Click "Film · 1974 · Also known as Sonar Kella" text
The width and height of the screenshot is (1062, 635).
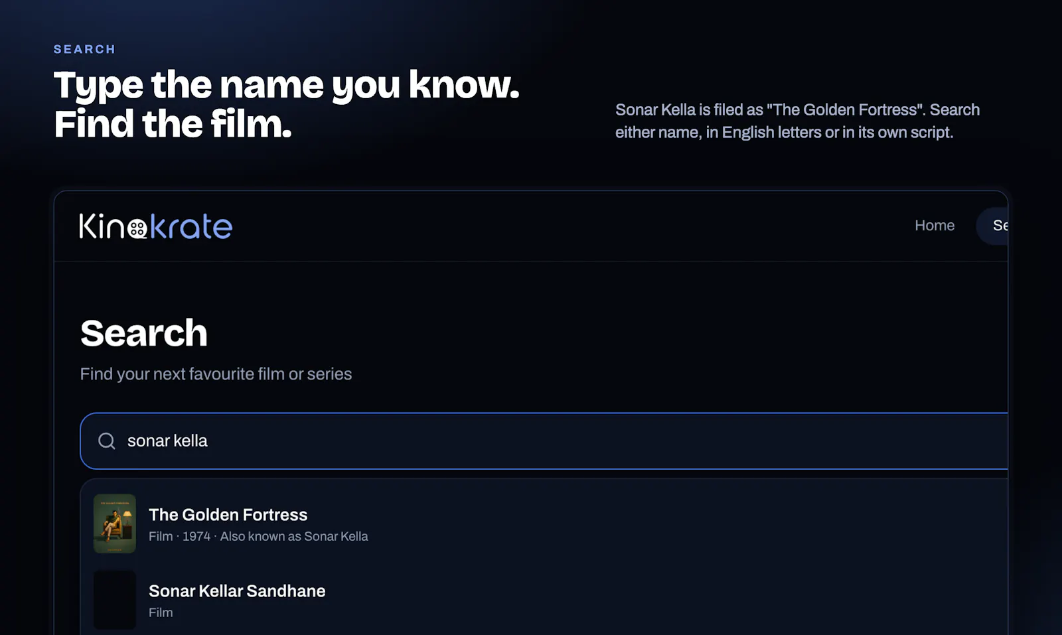(x=258, y=536)
